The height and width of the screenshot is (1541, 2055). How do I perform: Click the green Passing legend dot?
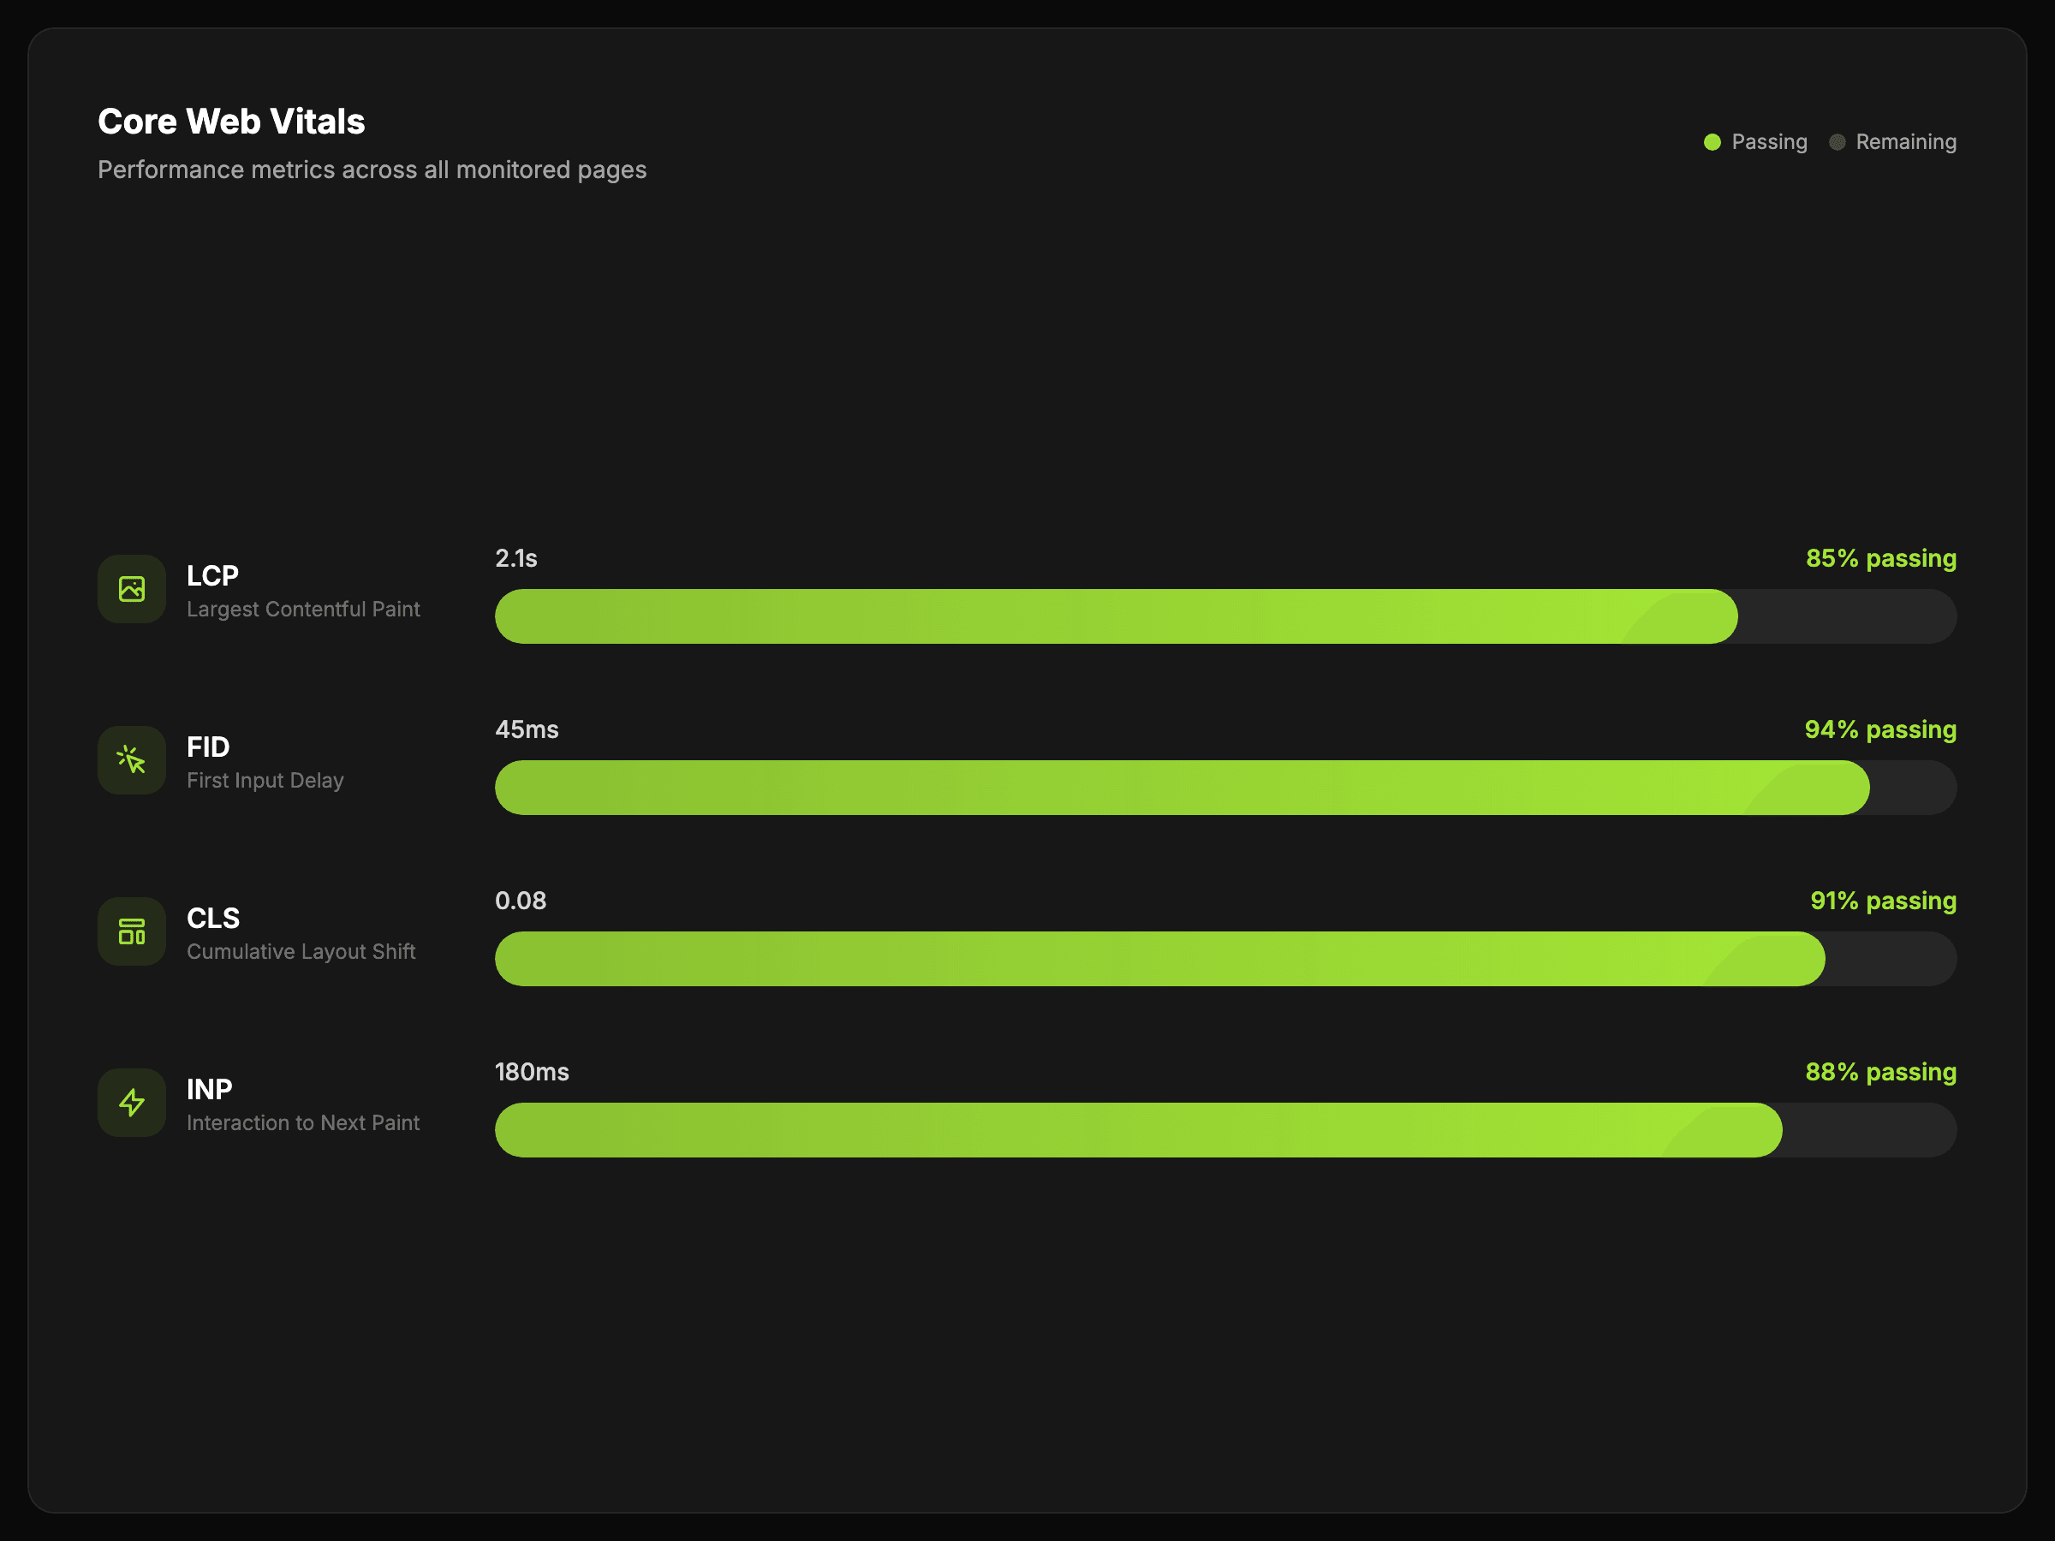[1712, 142]
